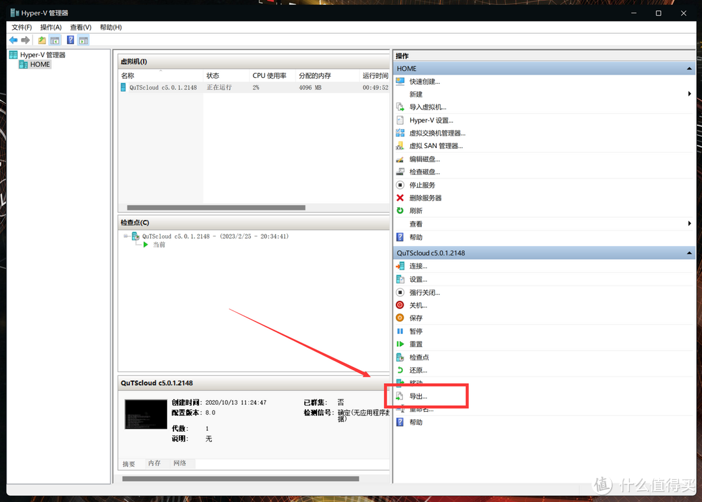
Task: Click the 导入虚拟机... action link
Action: pos(428,107)
